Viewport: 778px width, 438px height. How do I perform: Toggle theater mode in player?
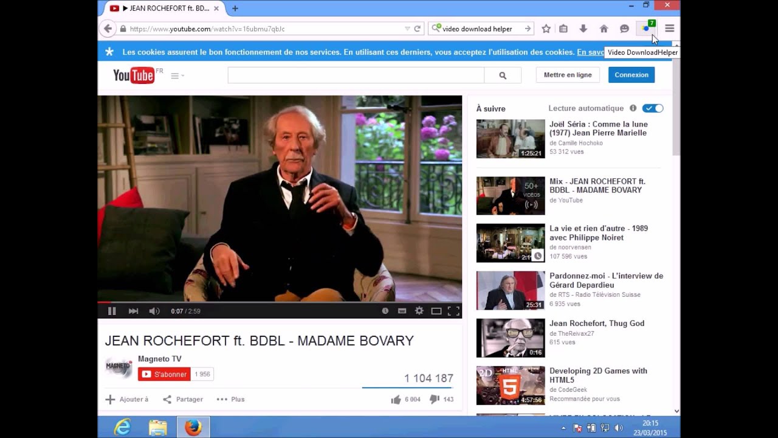pos(436,311)
